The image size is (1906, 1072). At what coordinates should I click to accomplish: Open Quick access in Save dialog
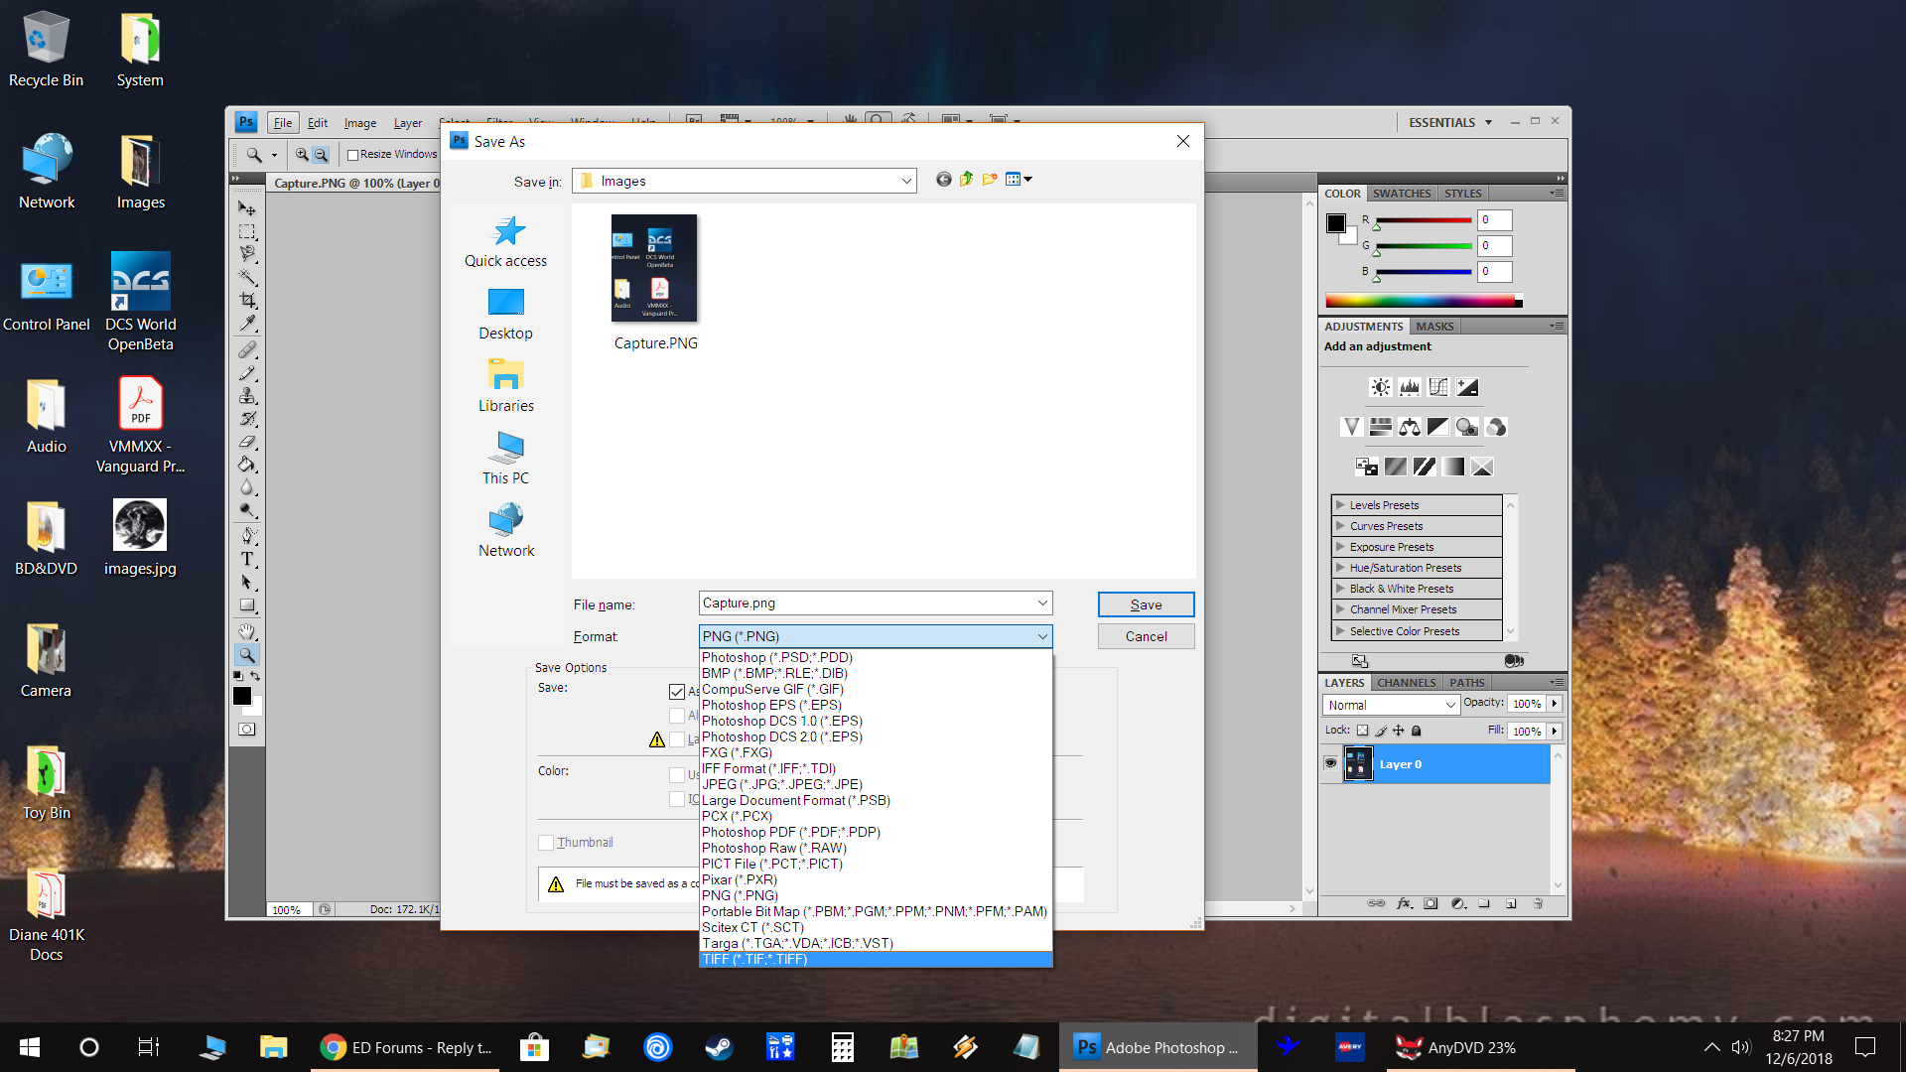[x=505, y=242]
